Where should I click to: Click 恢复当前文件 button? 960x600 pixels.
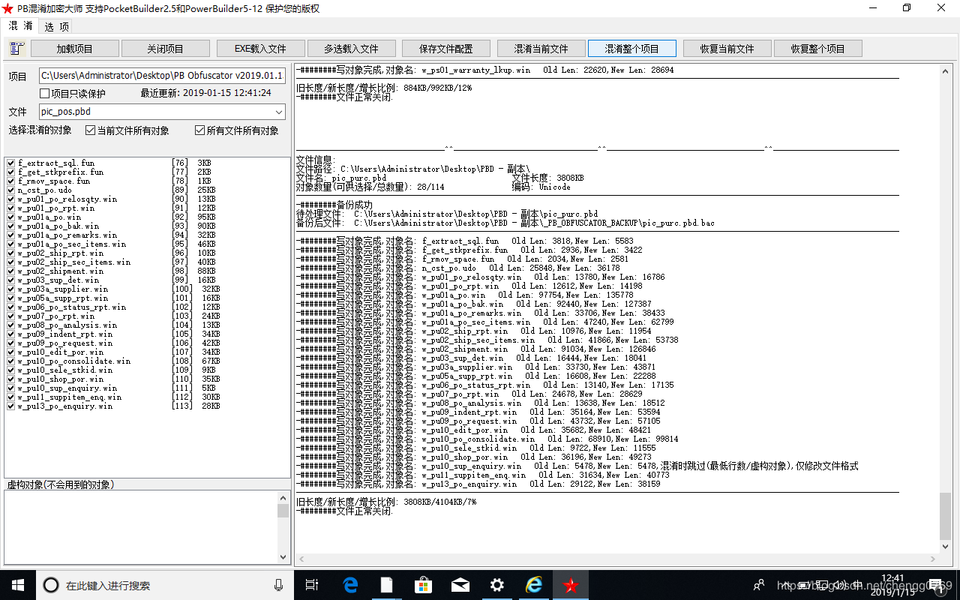coord(727,49)
